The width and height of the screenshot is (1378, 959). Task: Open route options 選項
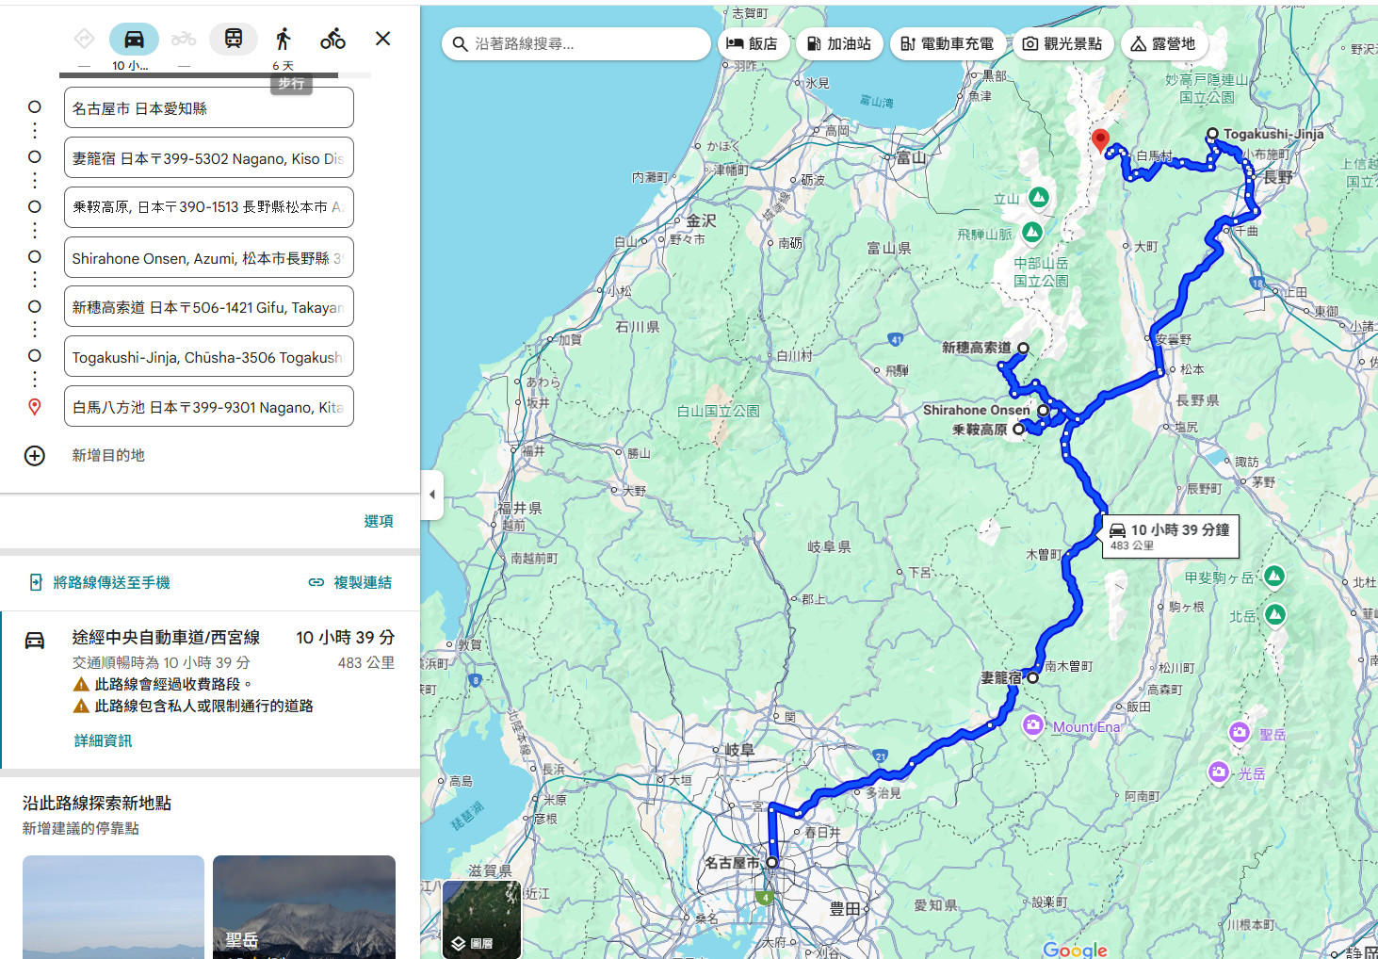tap(379, 521)
